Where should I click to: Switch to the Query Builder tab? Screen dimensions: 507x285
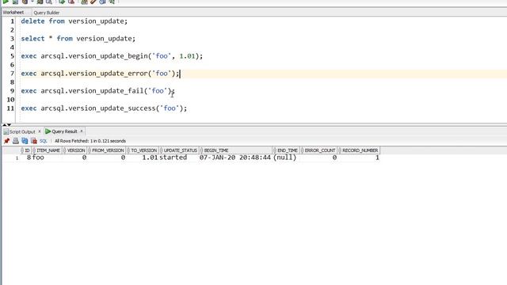pyautogui.click(x=47, y=13)
